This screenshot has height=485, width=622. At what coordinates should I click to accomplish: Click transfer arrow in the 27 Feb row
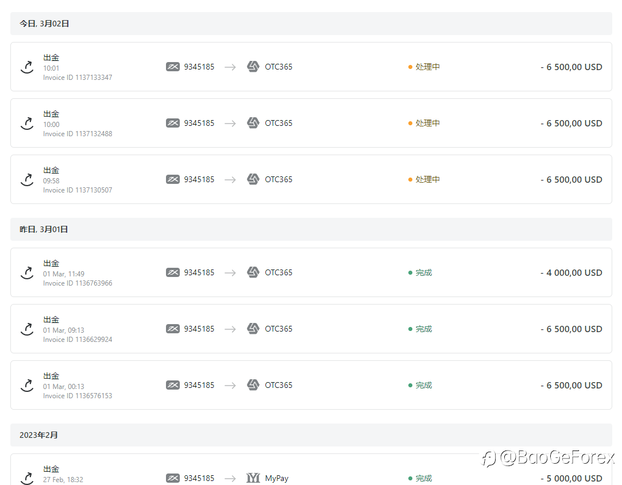(x=230, y=478)
